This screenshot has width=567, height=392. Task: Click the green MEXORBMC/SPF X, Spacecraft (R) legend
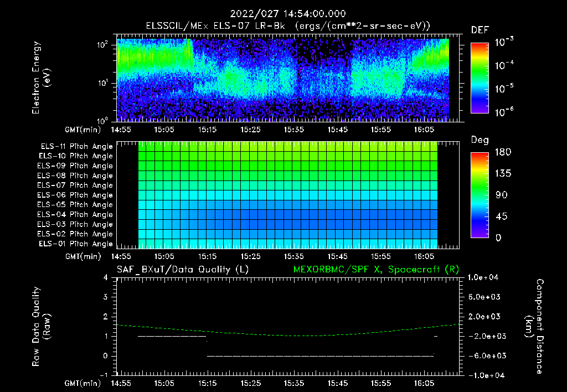pyautogui.click(x=376, y=270)
